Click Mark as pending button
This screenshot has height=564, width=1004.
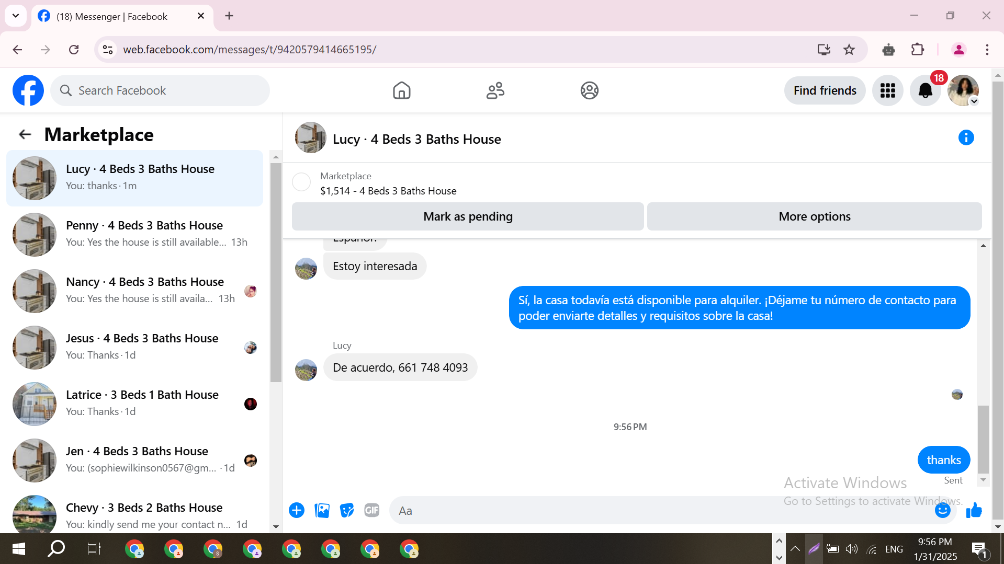[x=468, y=216]
